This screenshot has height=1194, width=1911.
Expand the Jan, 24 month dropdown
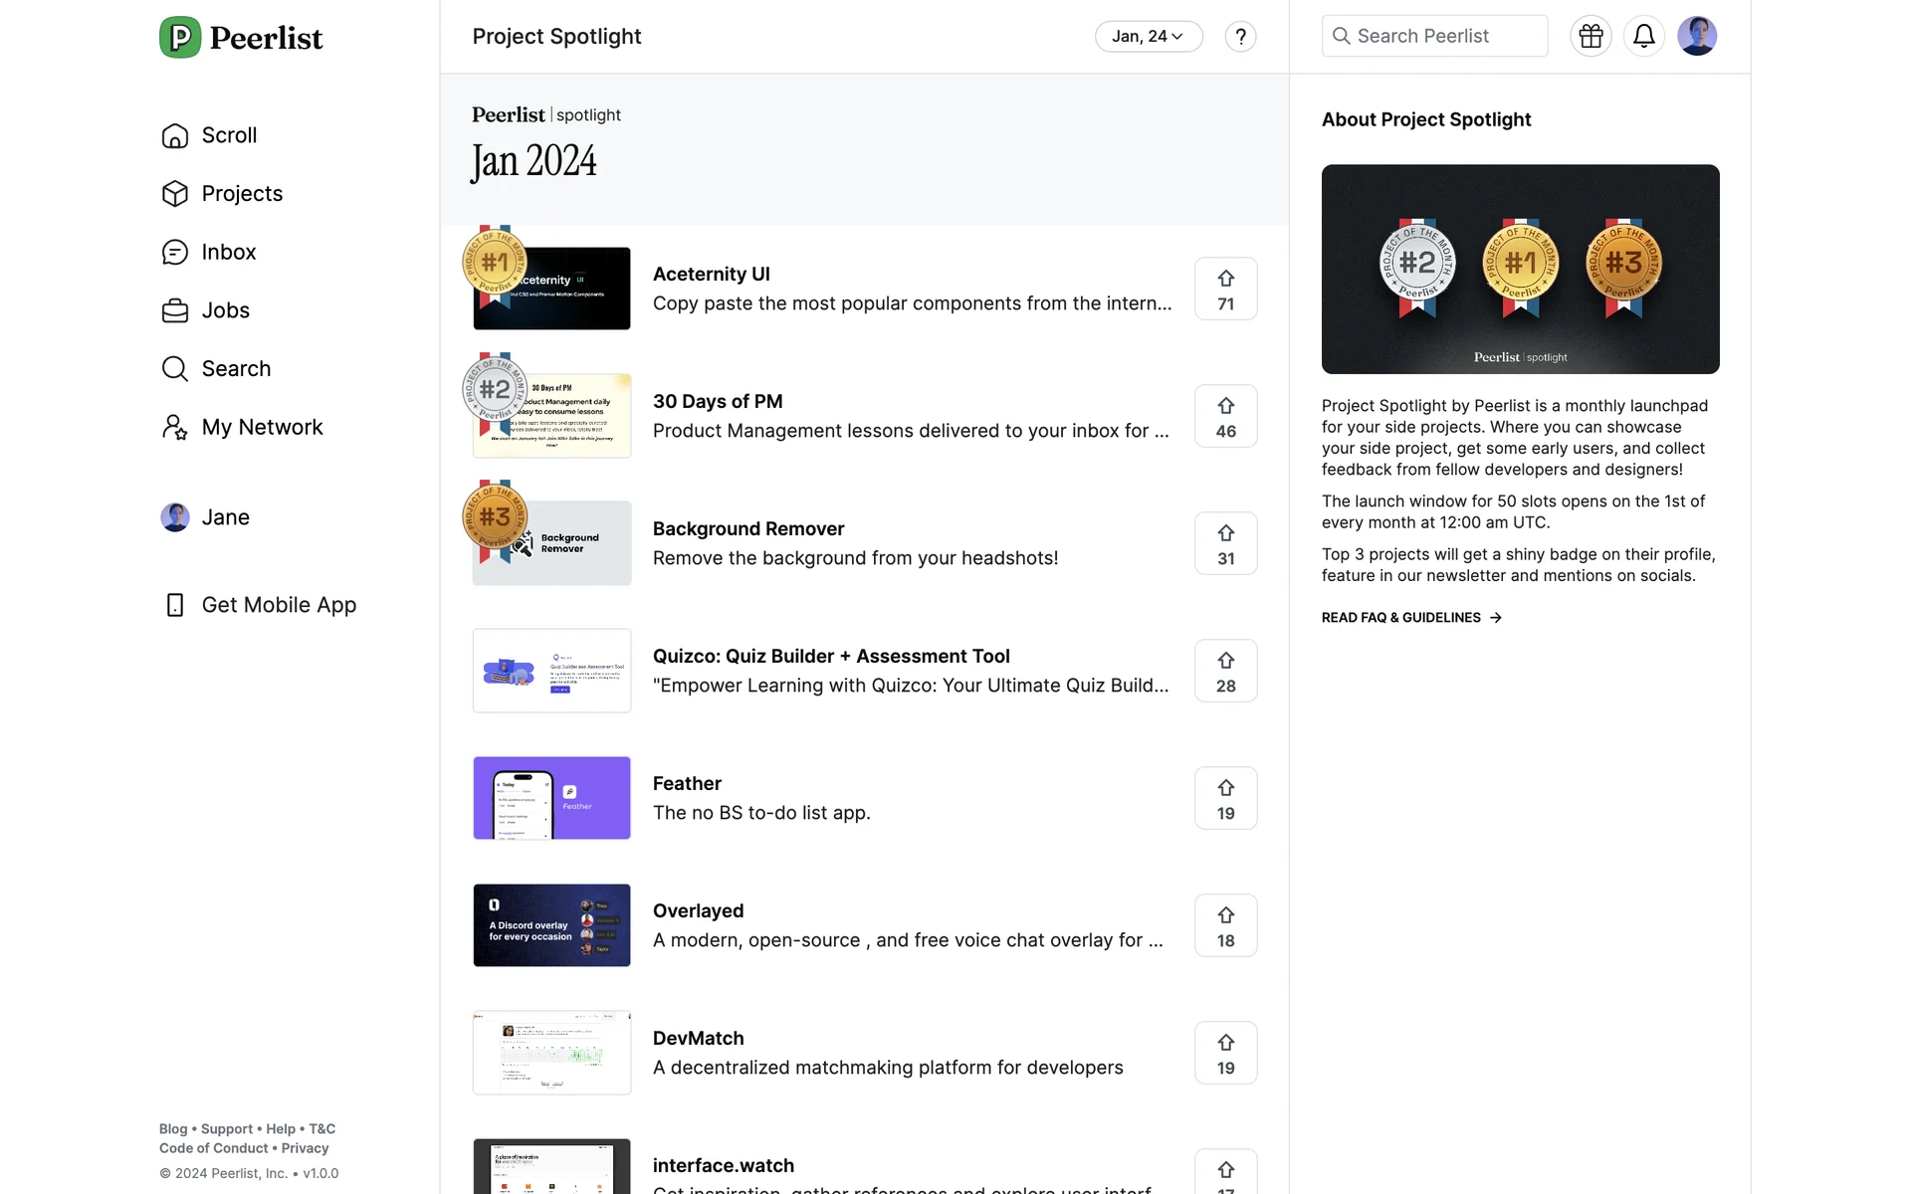(1148, 37)
